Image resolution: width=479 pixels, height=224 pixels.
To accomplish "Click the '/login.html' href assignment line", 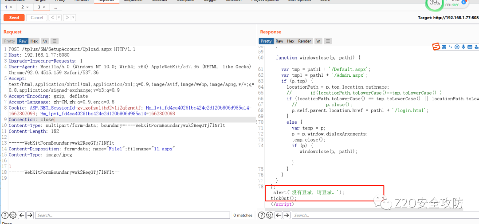I will [x=360, y=110].
